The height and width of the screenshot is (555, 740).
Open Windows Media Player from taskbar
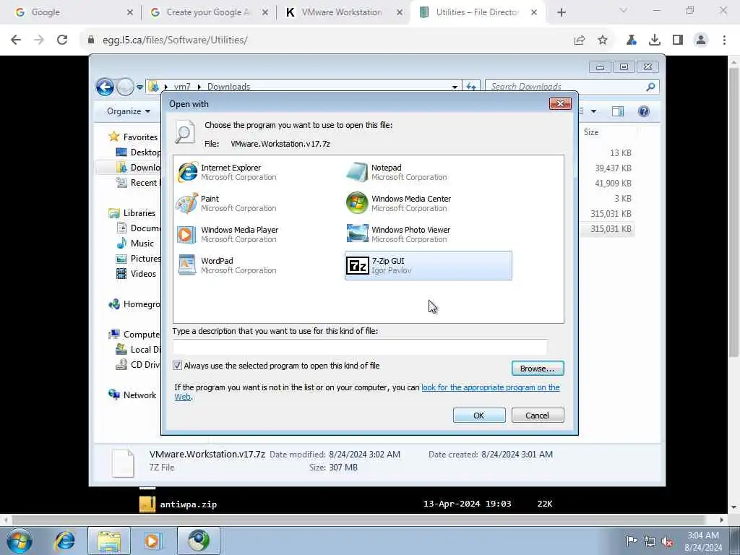click(152, 541)
